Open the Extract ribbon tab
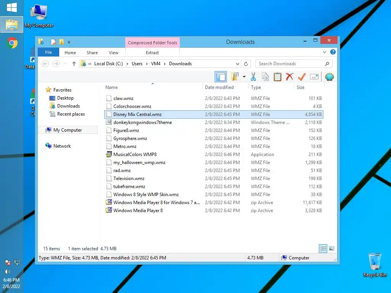The image size is (391, 293). pos(152,53)
